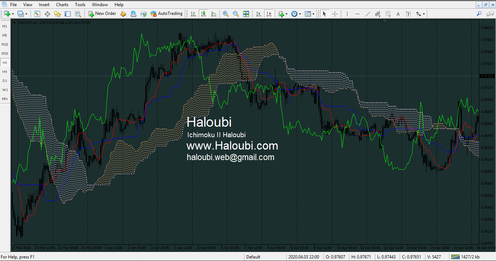Open the search magnifier icon
The height and width of the screenshot is (261, 496).
(479, 14)
